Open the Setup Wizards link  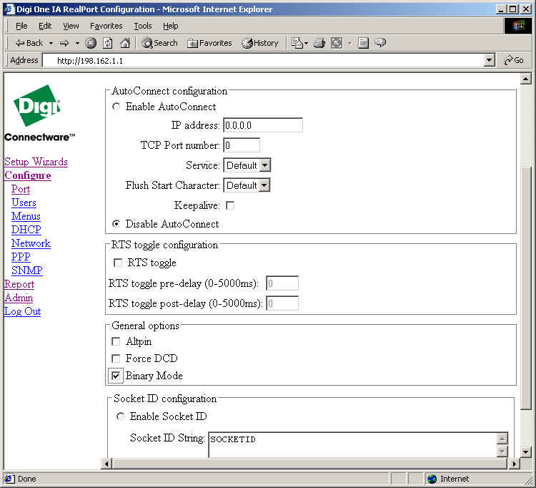pyautogui.click(x=36, y=162)
